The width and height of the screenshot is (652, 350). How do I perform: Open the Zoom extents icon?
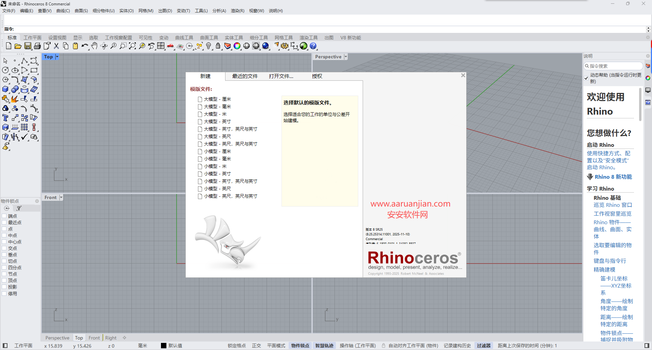(x=132, y=46)
